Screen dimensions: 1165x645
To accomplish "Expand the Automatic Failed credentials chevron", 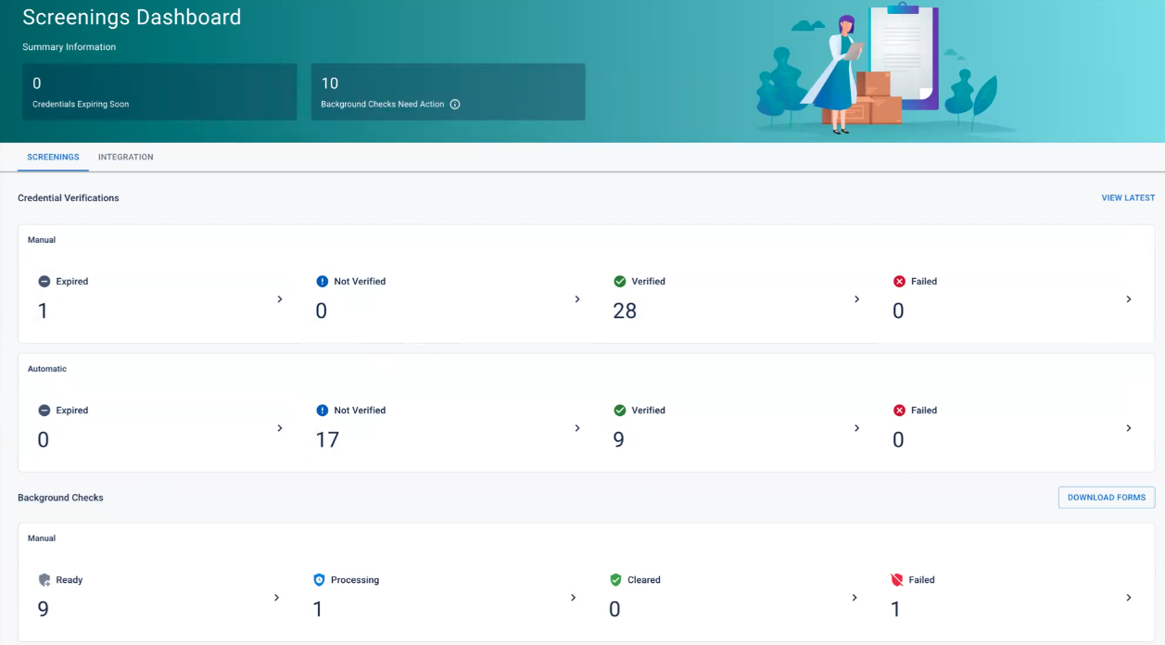I will click(1129, 427).
